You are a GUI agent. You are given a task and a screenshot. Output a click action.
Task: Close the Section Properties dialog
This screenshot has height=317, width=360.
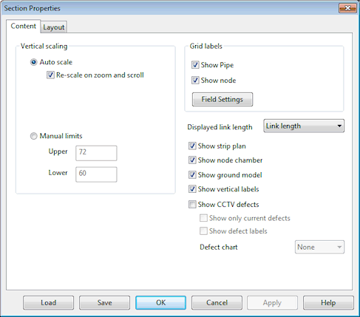tap(347, 8)
